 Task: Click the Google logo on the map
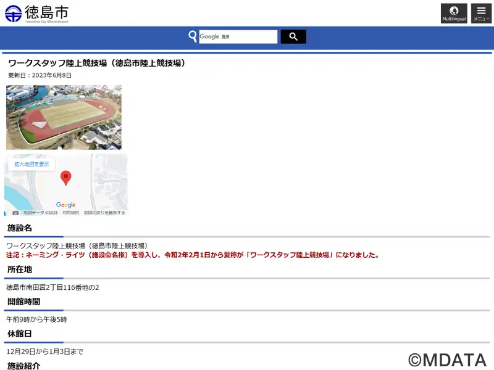[x=65, y=205]
